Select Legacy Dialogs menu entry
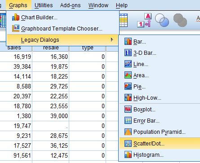 coord(62,40)
